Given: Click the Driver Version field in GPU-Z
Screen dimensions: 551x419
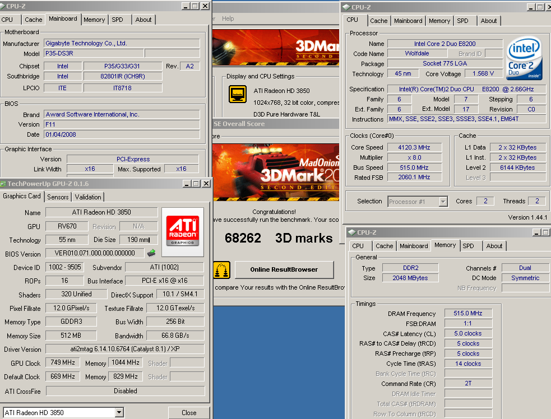Looking at the screenshot, I should [x=125, y=349].
